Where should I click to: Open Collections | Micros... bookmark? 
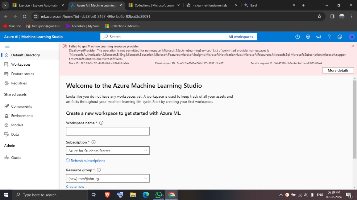tap(122, 26)
